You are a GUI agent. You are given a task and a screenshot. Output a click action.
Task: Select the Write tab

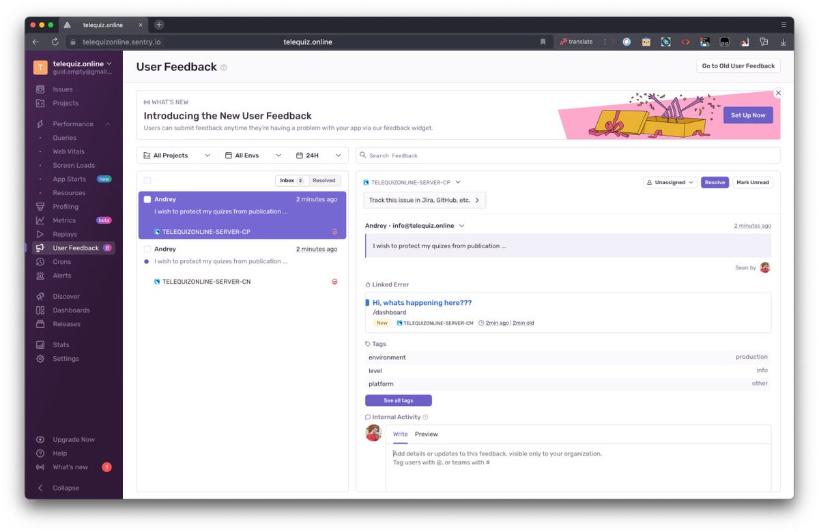coord(401,434)
